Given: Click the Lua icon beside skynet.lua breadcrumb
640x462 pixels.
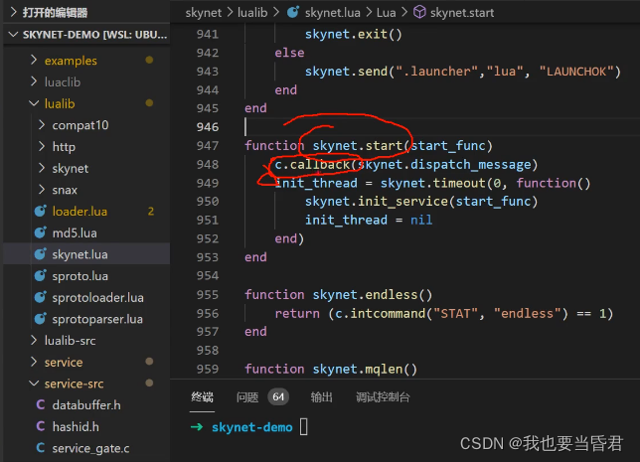Looking at the screenshot, I should [293, 12].
